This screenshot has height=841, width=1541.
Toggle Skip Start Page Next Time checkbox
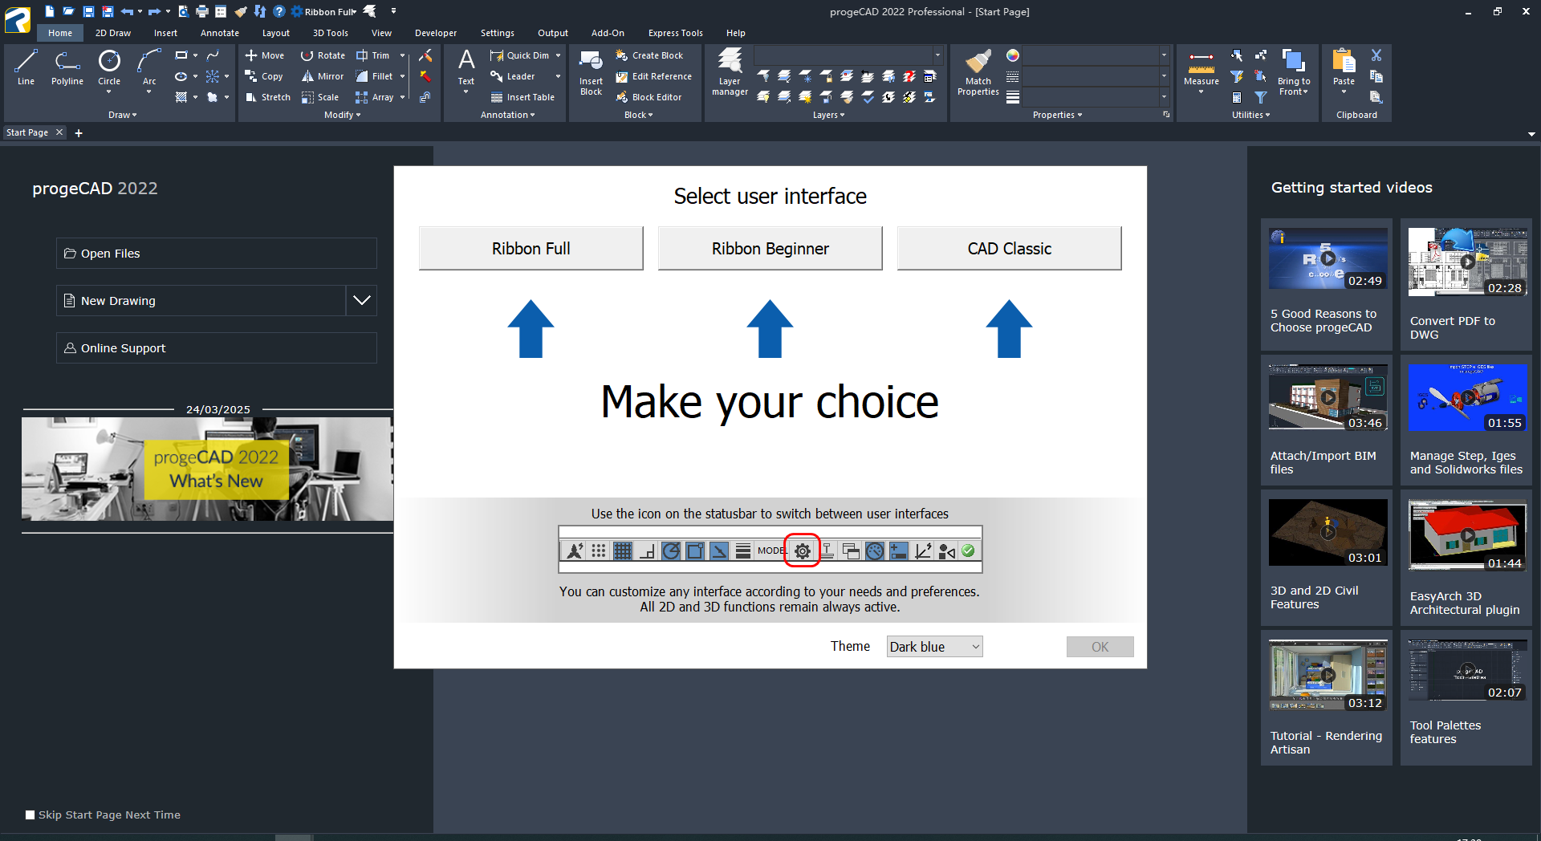(x=30, y=815)
